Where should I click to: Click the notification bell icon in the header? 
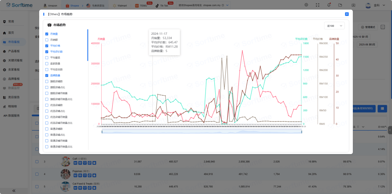pyautogui.click(x=328, y=5)
